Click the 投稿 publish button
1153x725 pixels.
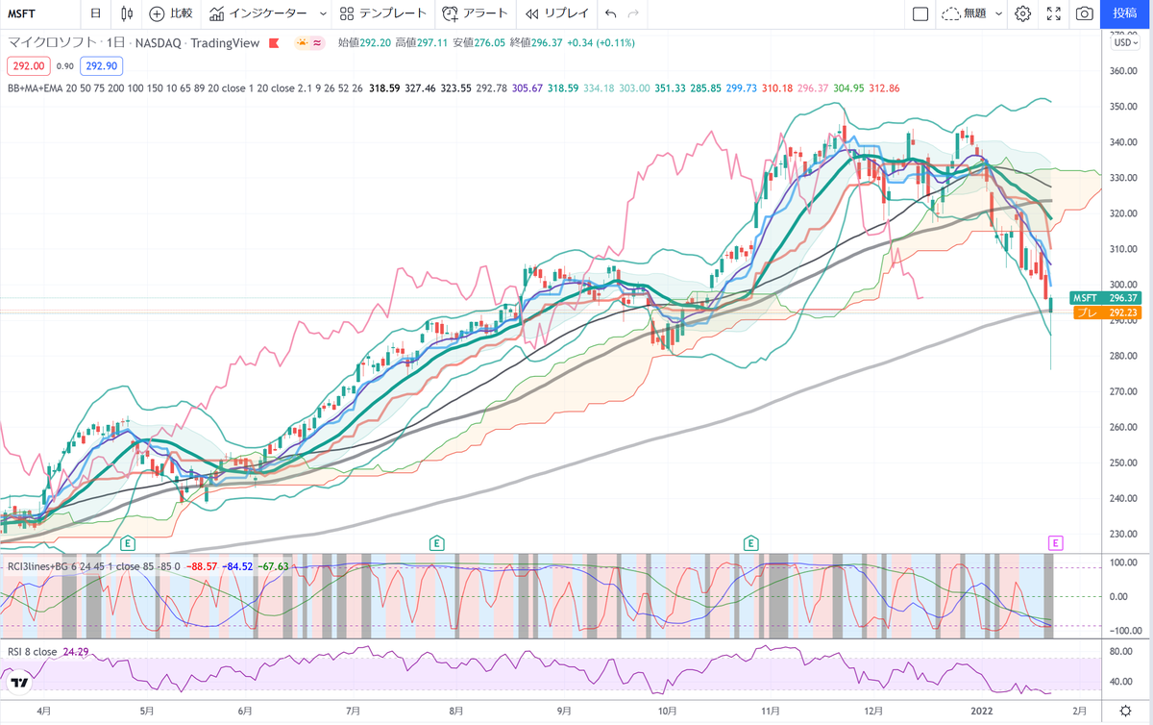(x=1125, y=13)
